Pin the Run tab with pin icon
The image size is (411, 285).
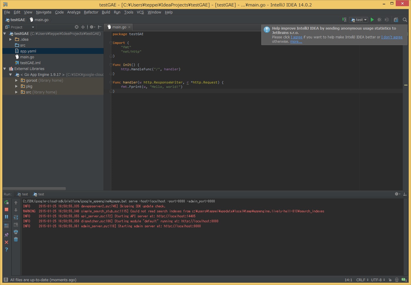tap(6, 235)
